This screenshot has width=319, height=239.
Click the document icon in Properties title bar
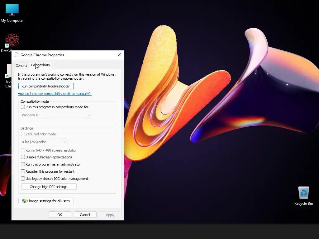17,55
